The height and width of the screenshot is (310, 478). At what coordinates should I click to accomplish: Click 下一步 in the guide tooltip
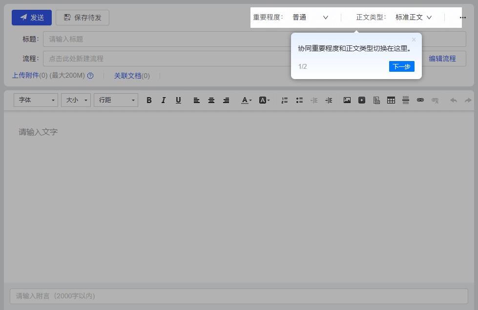point(401,66)
